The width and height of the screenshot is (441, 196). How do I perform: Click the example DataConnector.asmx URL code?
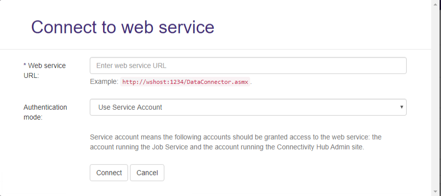(185, 82)
